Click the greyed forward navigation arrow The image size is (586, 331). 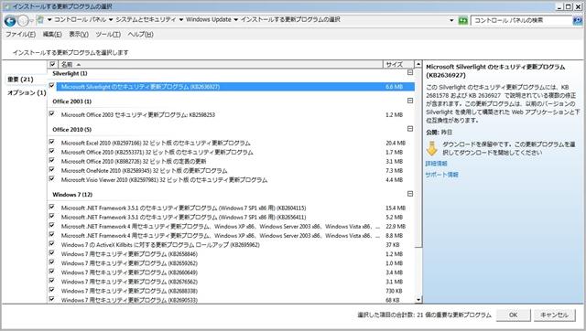23,21
